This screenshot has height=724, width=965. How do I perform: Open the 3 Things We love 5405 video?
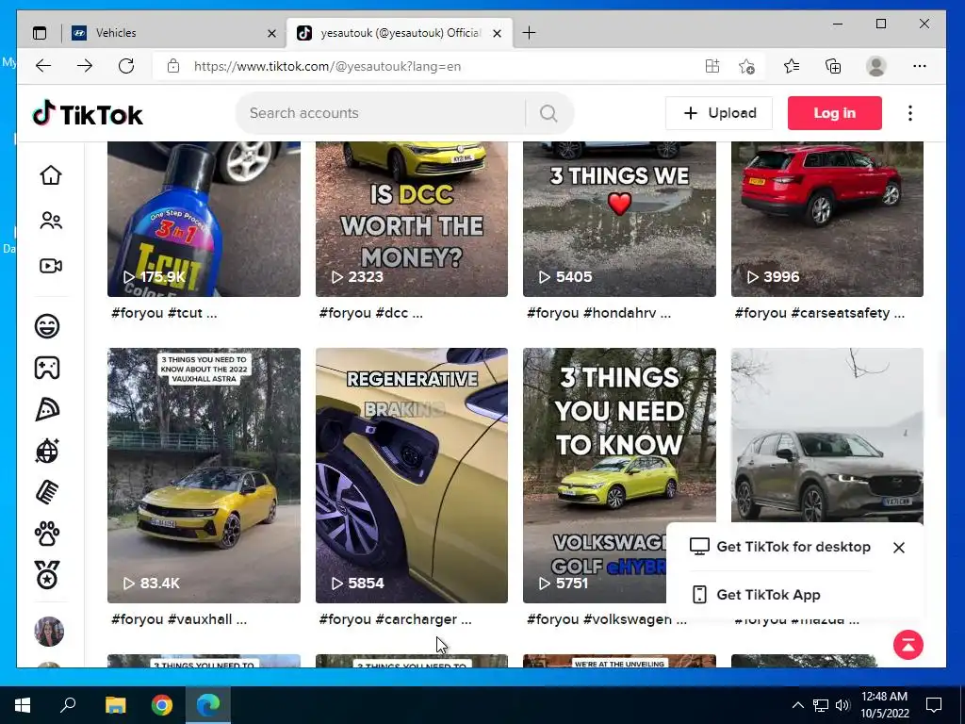619,219
